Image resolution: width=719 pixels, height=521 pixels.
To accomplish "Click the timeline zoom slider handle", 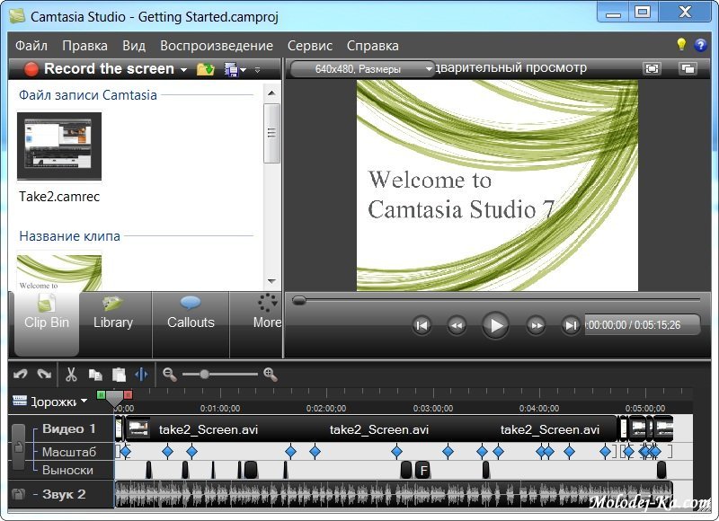I will point(205,375).
